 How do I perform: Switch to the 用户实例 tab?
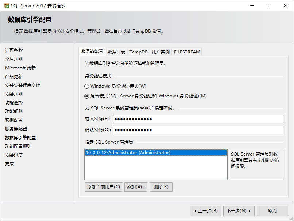tap(161, 52)
